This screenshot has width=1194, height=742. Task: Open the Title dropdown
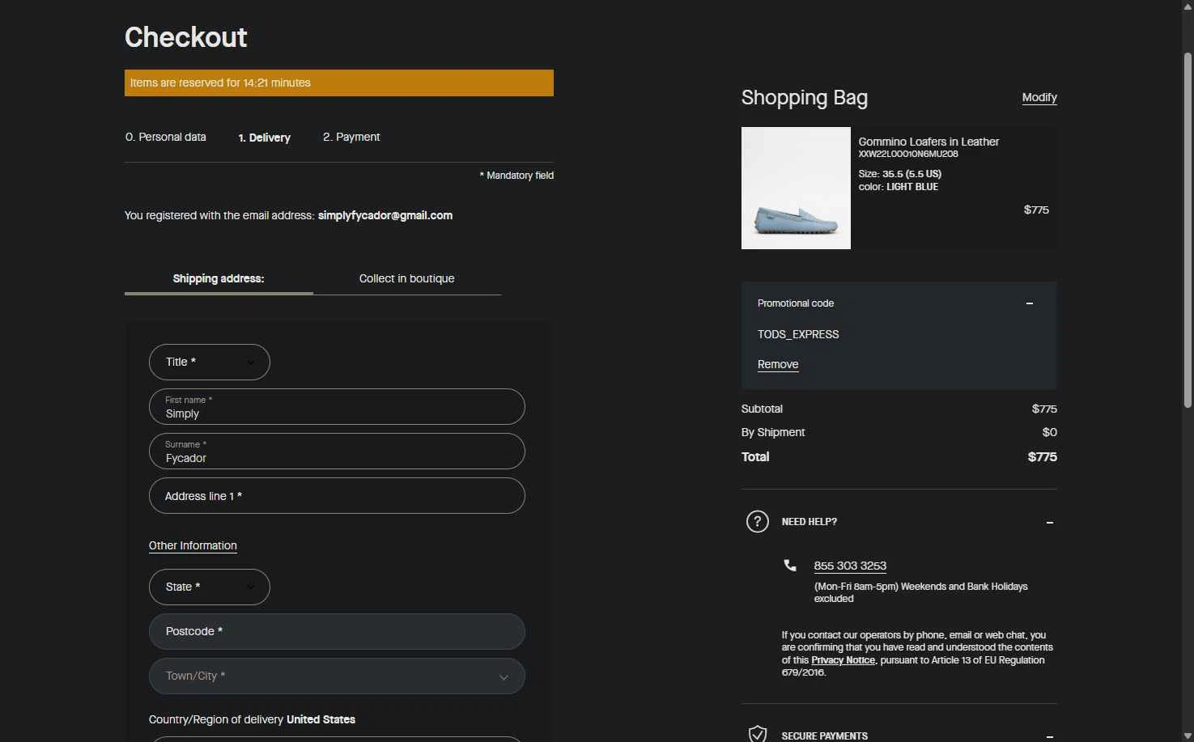tap(210, 362)
